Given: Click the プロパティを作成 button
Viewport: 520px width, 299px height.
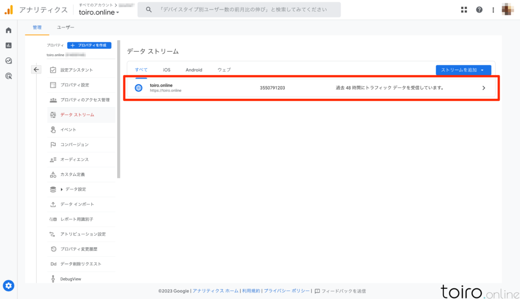Looking at the screenshot, I should click(89, 46).
